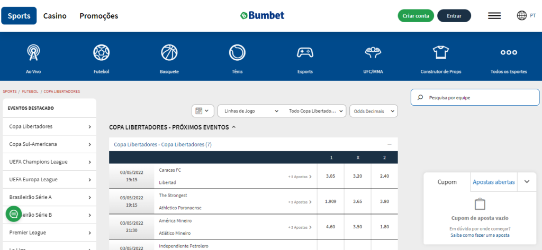
Task: Open the Odds Decimais format dropdown
Action: pyautogui.click(x=375, y=111)
